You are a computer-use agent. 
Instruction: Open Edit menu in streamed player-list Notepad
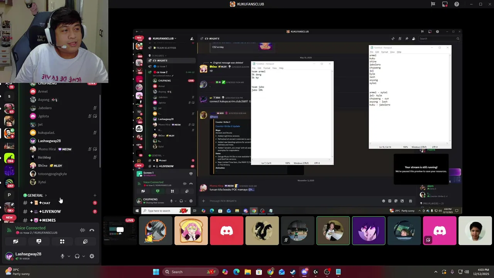[377, 52]
